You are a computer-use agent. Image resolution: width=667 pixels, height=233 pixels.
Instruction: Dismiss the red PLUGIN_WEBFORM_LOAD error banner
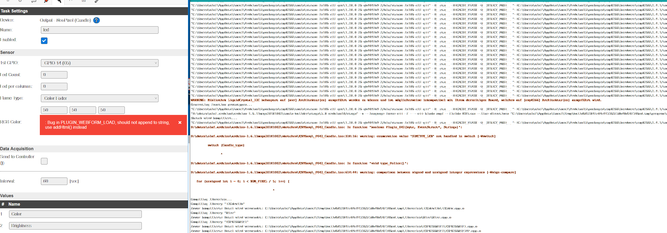tap(180, 123)
